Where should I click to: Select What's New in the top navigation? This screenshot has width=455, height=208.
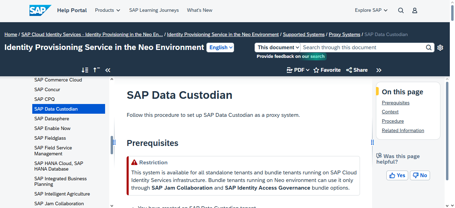point(199,10)
